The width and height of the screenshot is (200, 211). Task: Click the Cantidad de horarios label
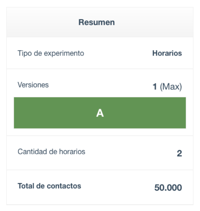[x=51, y=151]
